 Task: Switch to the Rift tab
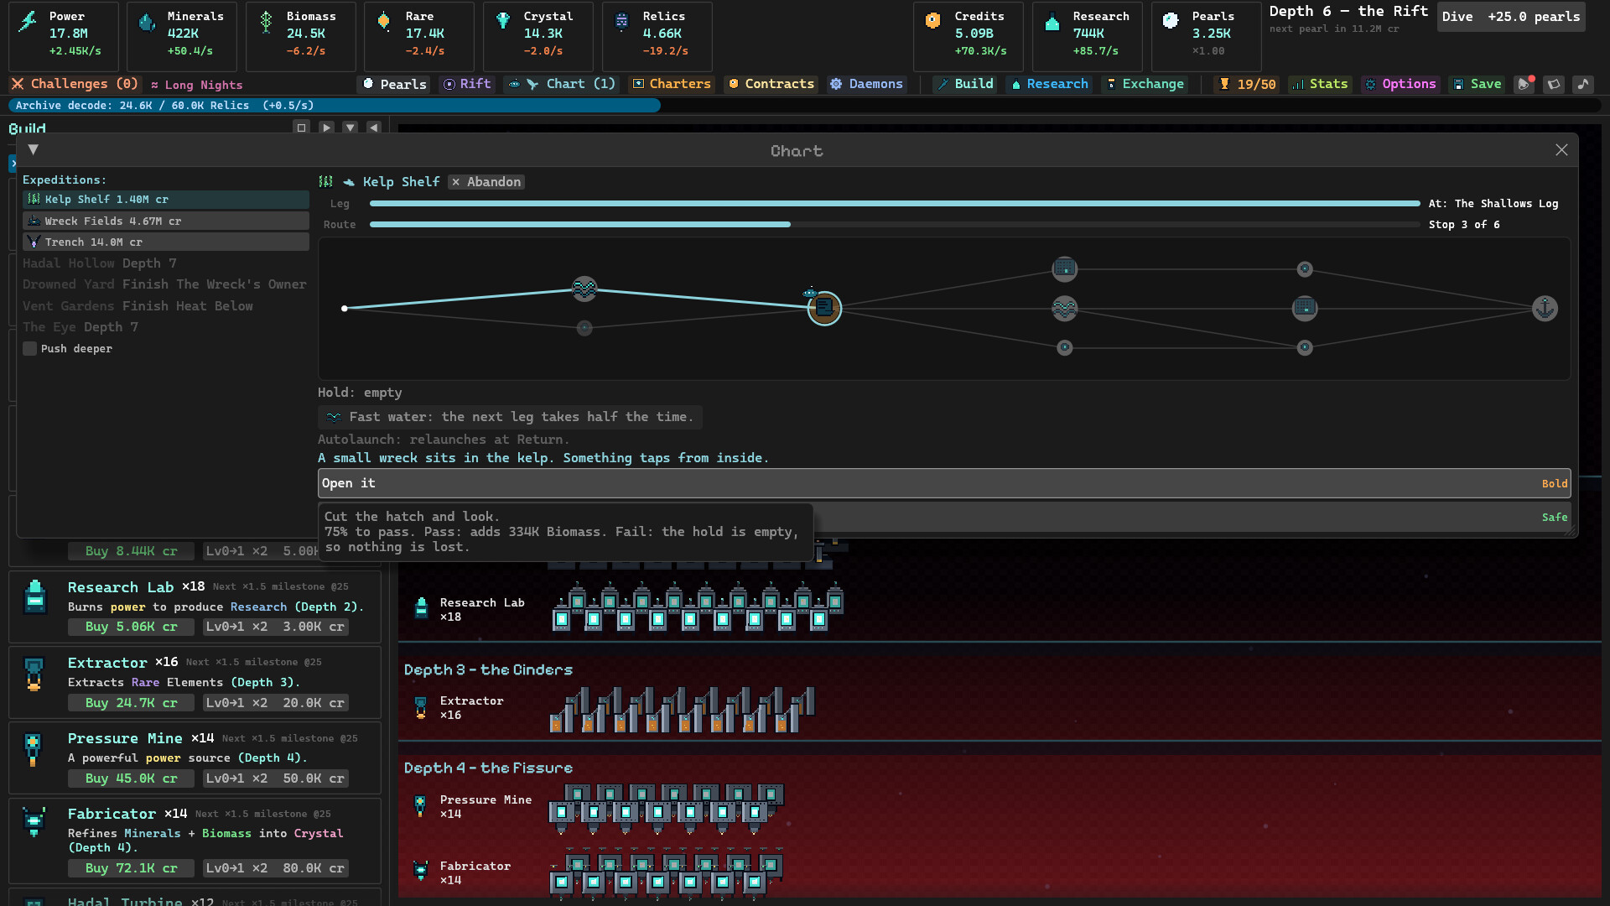pyautogui.click(x=467, y=84)
